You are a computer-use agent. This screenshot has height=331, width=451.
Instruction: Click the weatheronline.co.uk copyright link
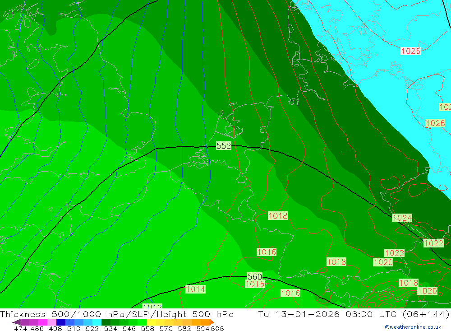tap(413, 327)
